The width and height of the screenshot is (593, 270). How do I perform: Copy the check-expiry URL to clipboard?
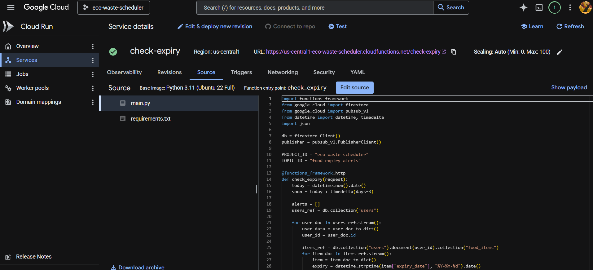coord(454,52)
